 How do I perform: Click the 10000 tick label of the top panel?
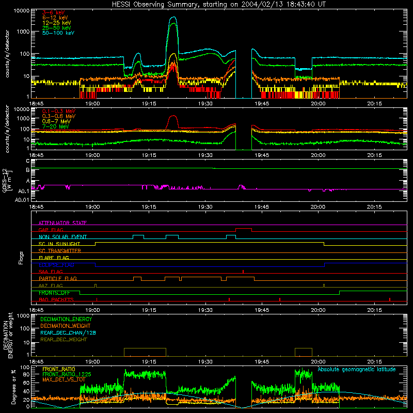tap(22, 11)
